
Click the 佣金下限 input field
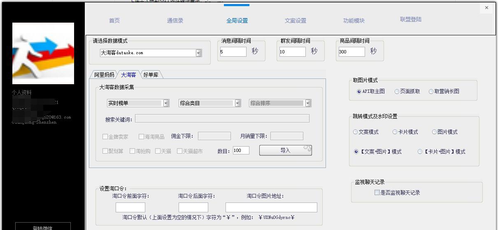(214, 136)
